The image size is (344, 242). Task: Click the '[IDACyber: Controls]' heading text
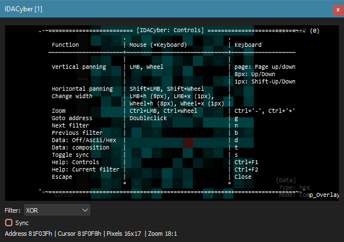point(170,30)
